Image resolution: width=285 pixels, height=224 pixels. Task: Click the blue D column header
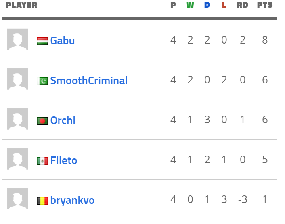click(x=207, y=5)
